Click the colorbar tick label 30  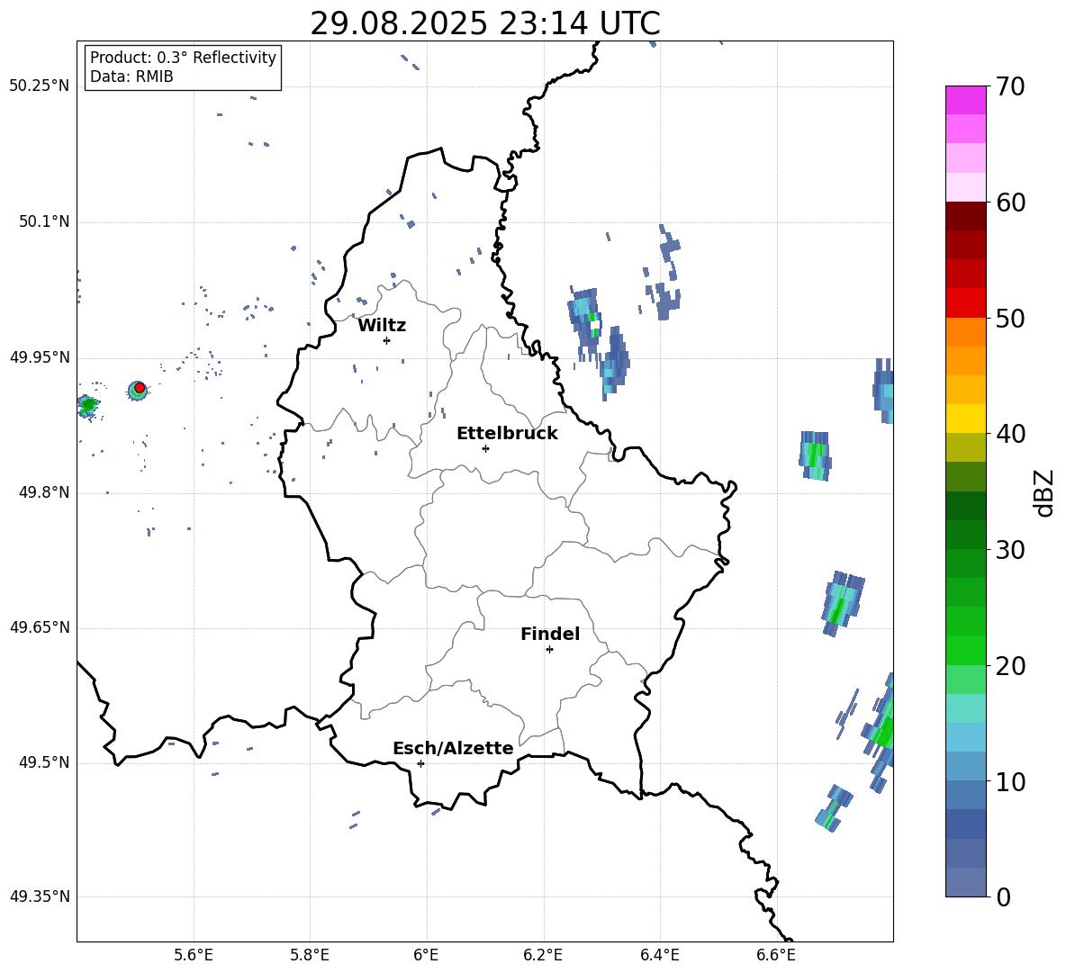pyautogui.click(x=1010, y=550)
